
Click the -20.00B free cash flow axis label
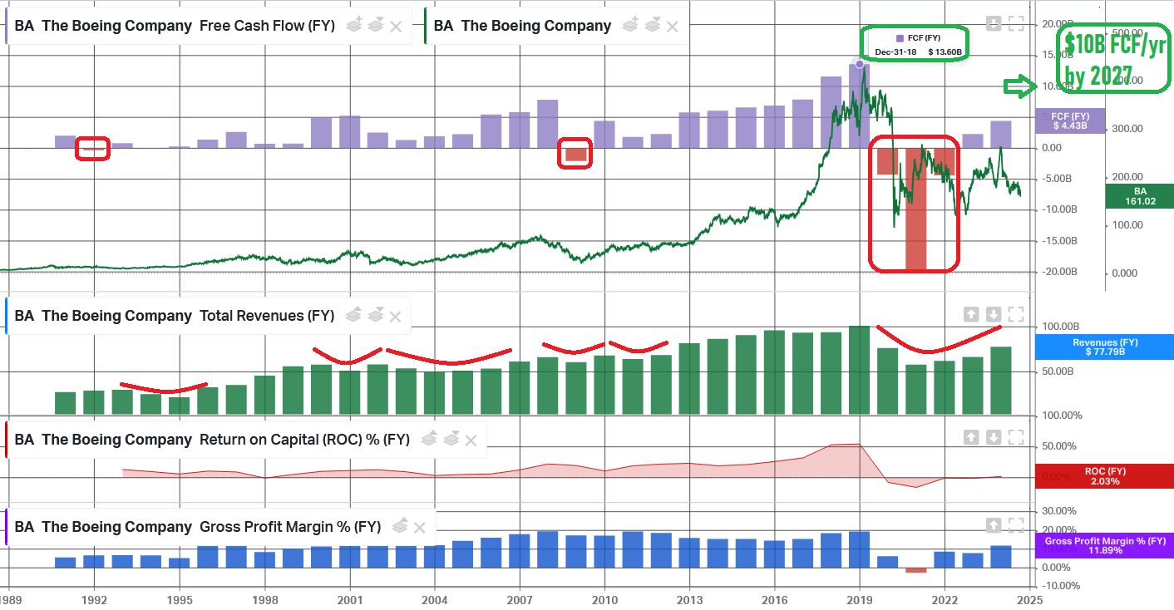tap(1061, 272)
